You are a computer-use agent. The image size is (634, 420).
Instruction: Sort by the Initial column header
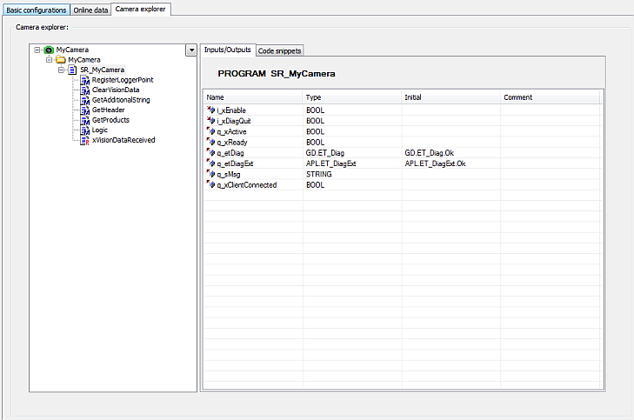click(450, 97)
